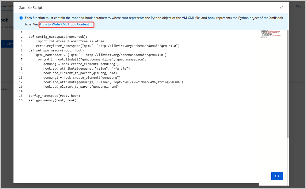Image resolution: width=306 pixels, height=189 pixels.
Task: Open the How to Write XML Hook Content link
Action: (x=65, y=24)
